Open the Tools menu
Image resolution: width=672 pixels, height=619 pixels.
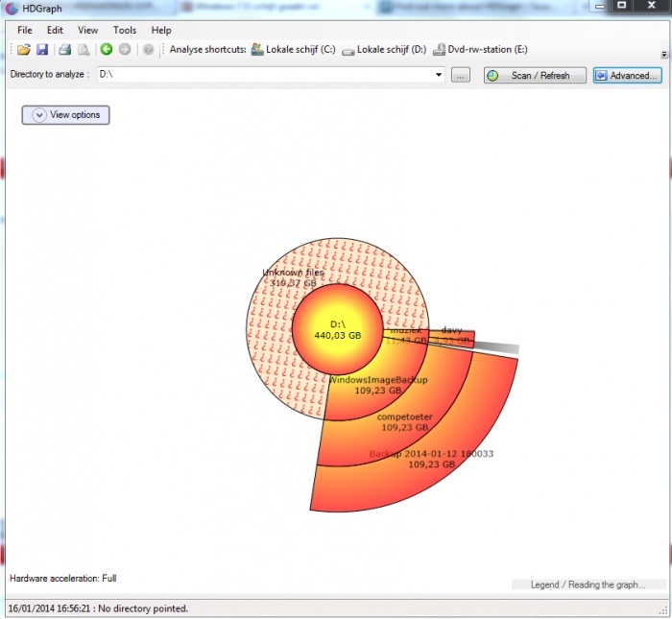pyautogui.click(x=125, y=31)
